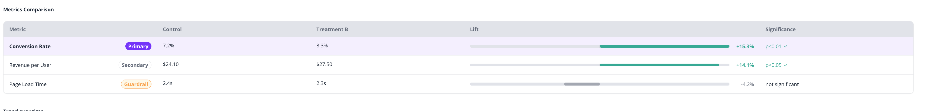The width and height of the screenshot is (927, 111).
Task: Select the Page Load Time row label
Action: coord(28,84)
